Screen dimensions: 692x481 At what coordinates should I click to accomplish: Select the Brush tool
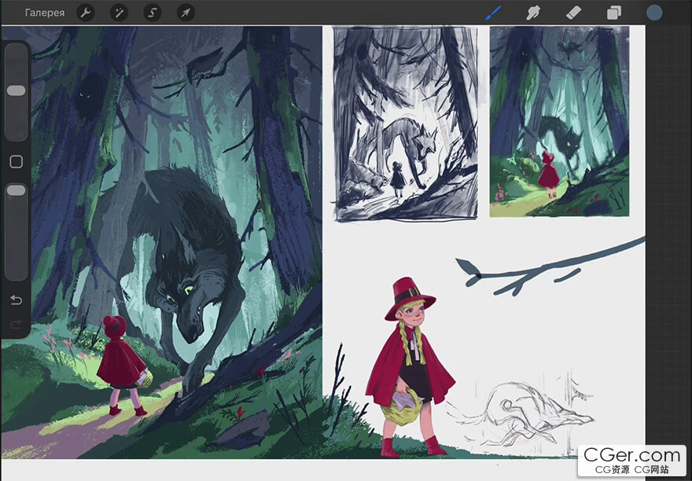[493, 13]
